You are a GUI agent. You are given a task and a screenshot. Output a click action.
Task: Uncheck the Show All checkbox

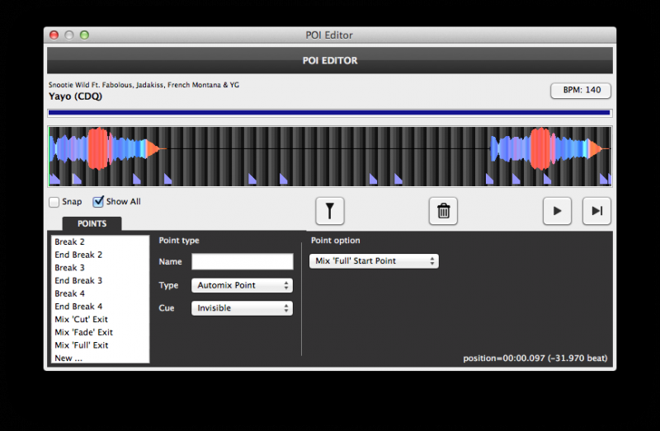[99, 202]
